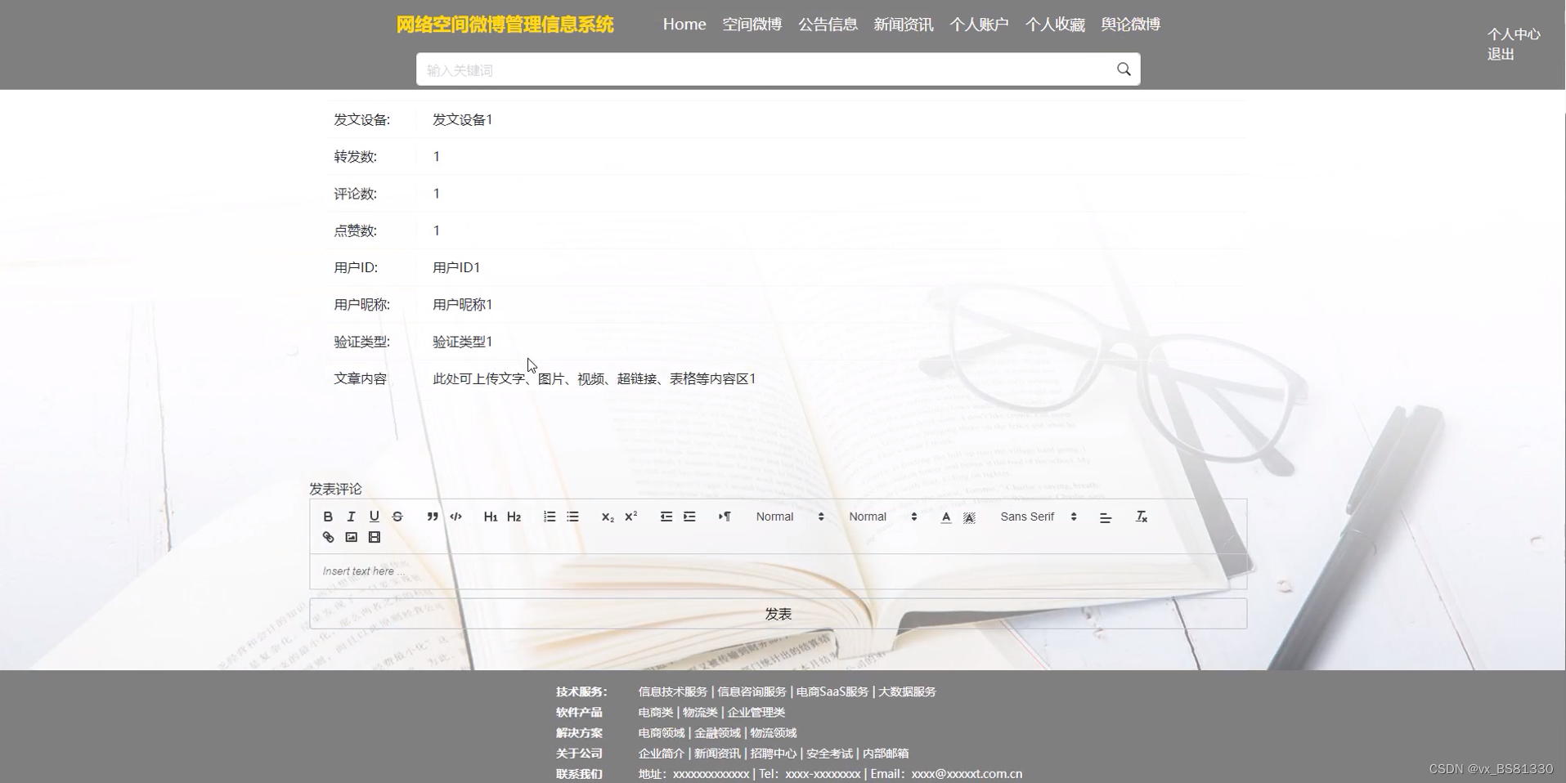1566x783 pixels.
Task: Insert a hyperlink in the comment
Action: [328, 537]
